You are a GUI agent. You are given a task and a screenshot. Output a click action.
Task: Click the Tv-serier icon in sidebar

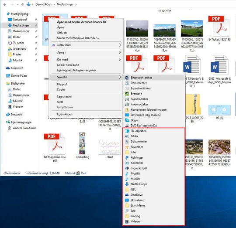pyautogui.click(x=10, y=43)
